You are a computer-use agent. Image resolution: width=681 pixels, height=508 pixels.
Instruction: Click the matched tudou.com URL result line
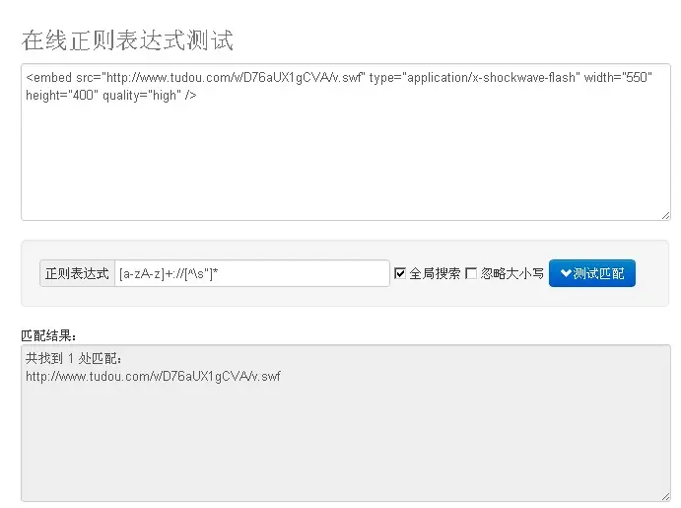(x=153, y=377)
